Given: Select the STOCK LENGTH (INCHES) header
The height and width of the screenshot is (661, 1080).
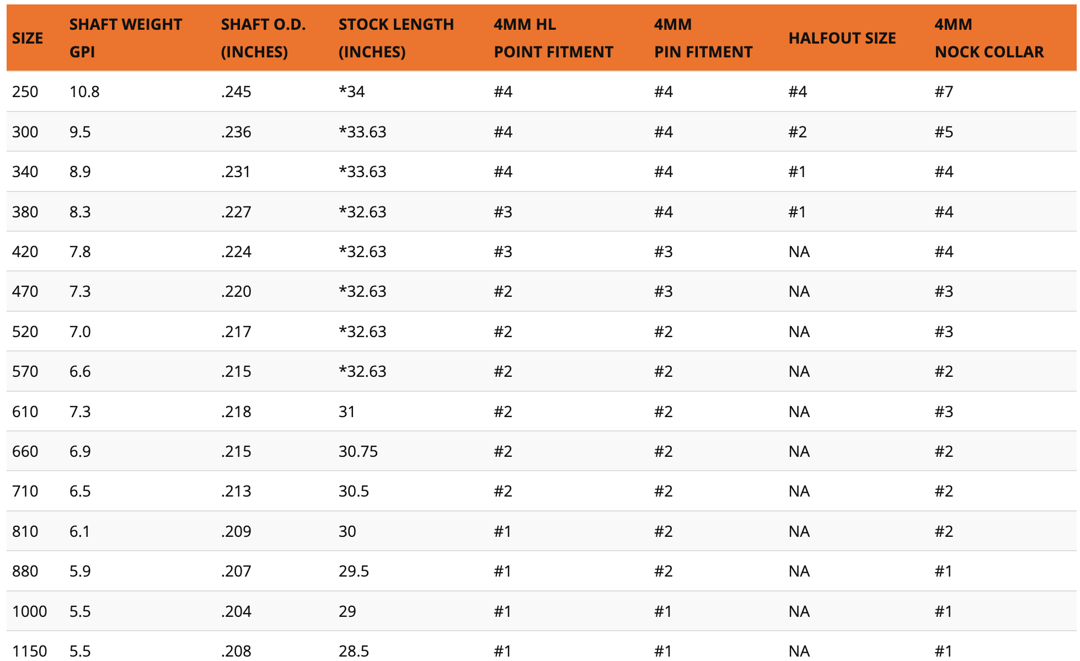Looking at the screenshot, I should click(x=396, y=38).
